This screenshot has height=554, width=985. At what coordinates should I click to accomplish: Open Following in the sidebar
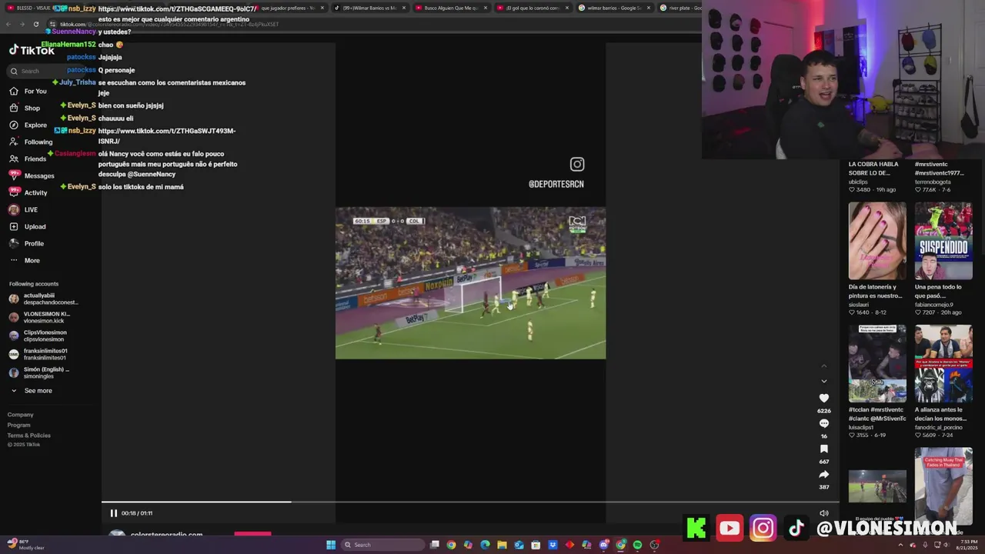[32, 142]
